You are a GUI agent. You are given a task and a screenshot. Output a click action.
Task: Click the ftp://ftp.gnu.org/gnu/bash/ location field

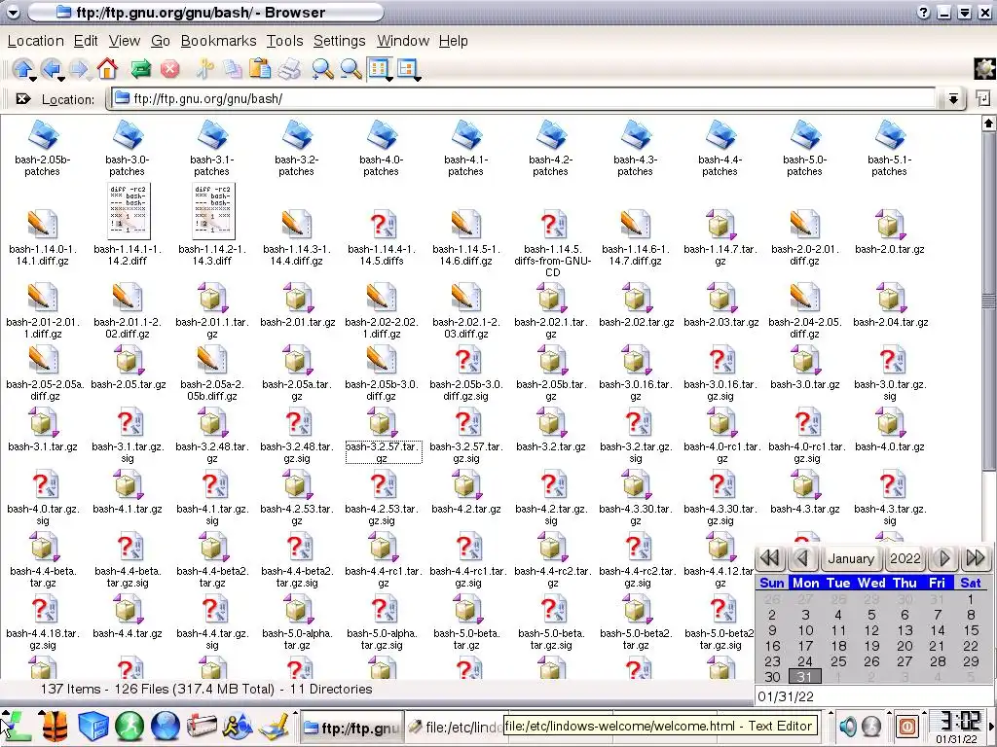523,98
